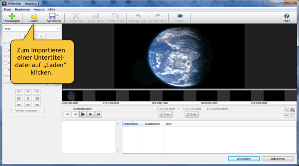Open the Datei menu
Viewport: 299px width, 166px height.
tap(8, 9)
